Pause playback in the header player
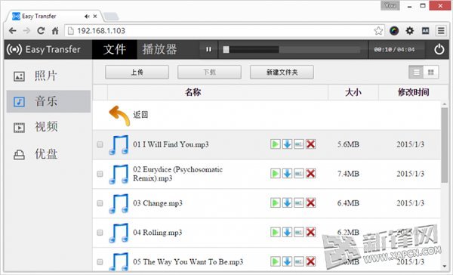Viewport: 453px width, 275px height. [208, 49]
